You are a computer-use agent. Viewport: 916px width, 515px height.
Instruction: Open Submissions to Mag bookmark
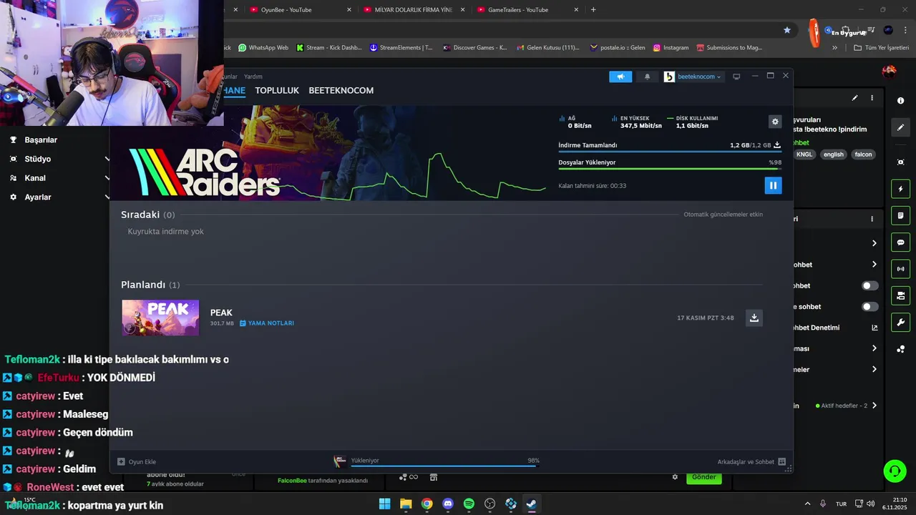729,48
